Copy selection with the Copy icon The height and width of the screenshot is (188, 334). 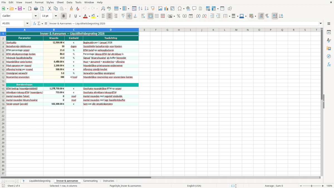click(x=56, y=9)
